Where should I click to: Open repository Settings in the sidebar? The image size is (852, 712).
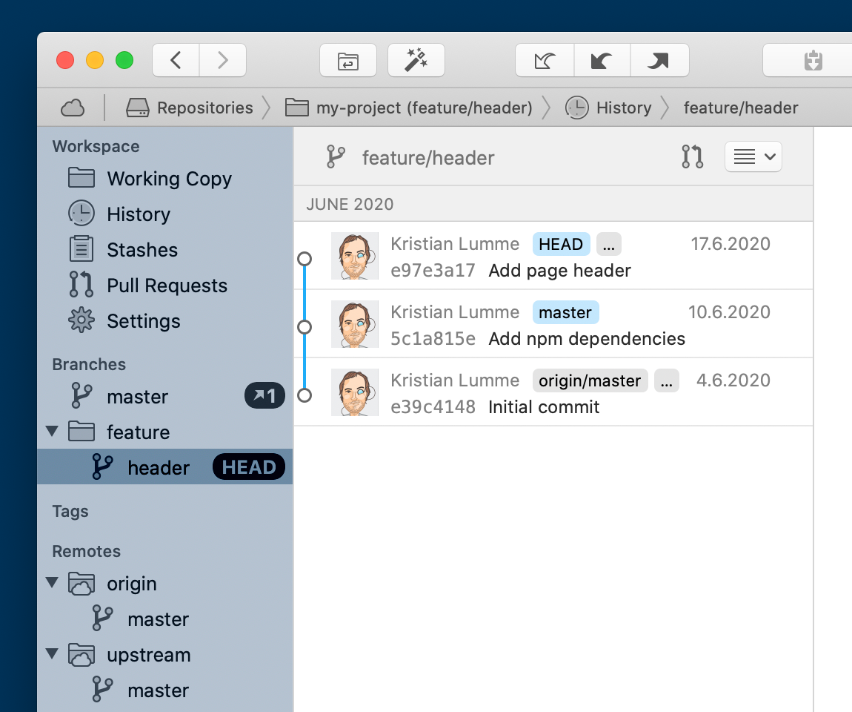[x=144, y=321]
